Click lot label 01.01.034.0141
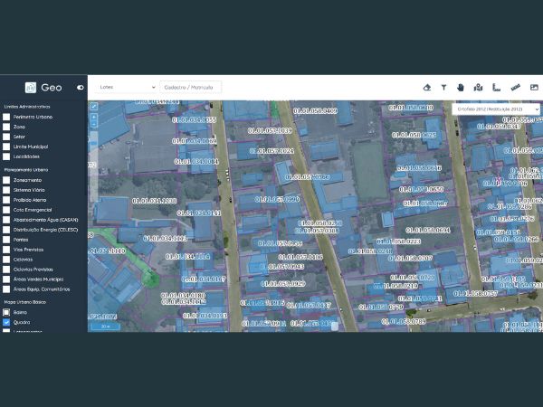 tap(199, 213)
